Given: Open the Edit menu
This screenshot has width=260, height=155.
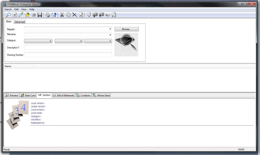Looking at the screenshot, I should pos(17,9).
